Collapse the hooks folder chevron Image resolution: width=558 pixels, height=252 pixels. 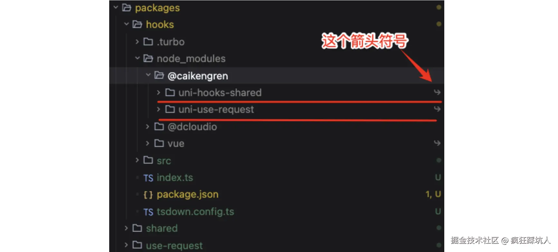coord(127,24)
